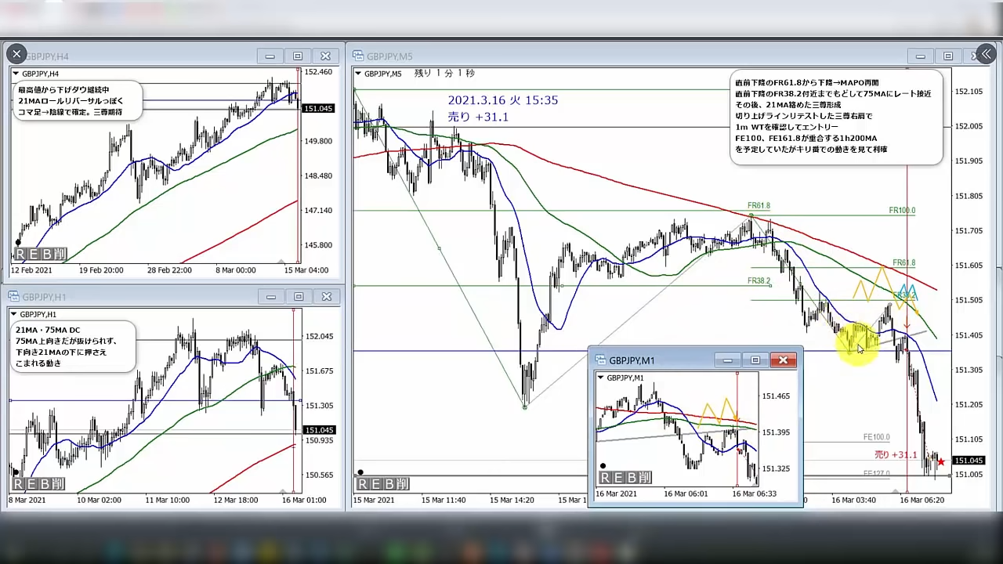Expand the GBPJPY,M1 chart dropdown triangle
Viewport: 1003px width, 564px height.
601,378
